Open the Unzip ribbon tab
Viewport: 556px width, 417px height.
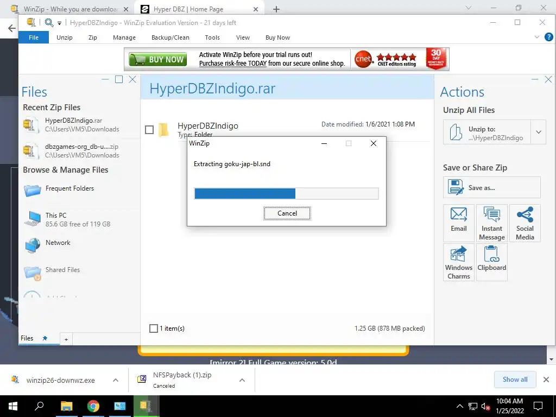pos(65,37)
